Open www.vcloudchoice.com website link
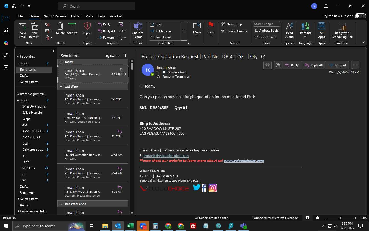The width and height of the screenshot is (369, 231). click(244, 161)
